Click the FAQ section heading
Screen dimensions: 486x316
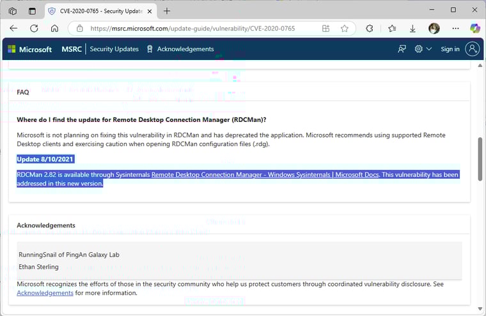23,92
